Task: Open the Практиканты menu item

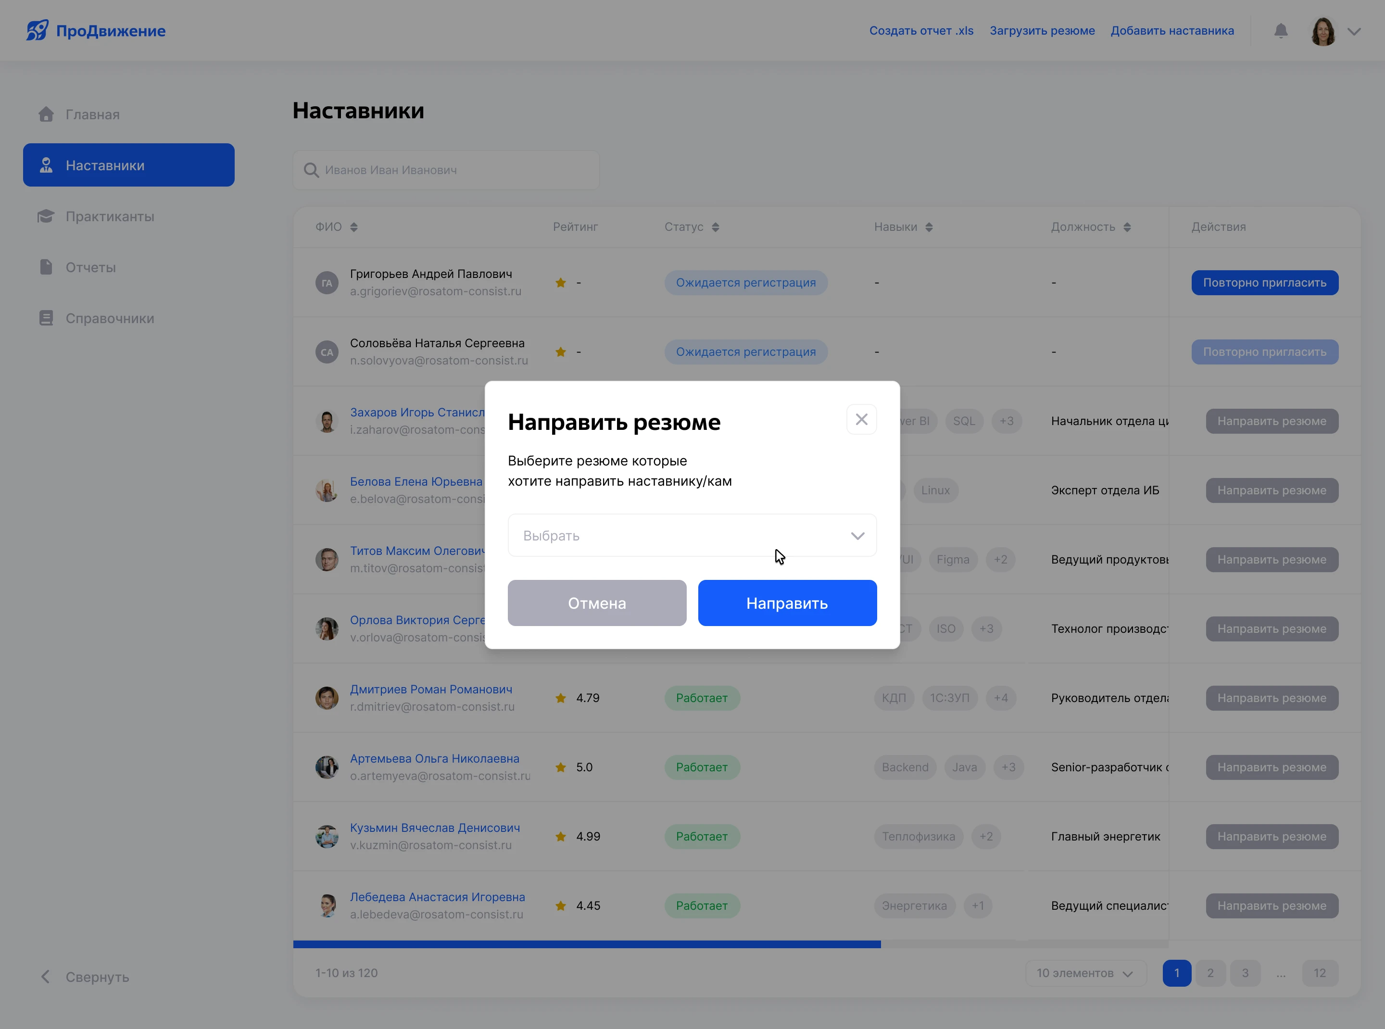Action: pyautogui.click(x=129, y=216)
